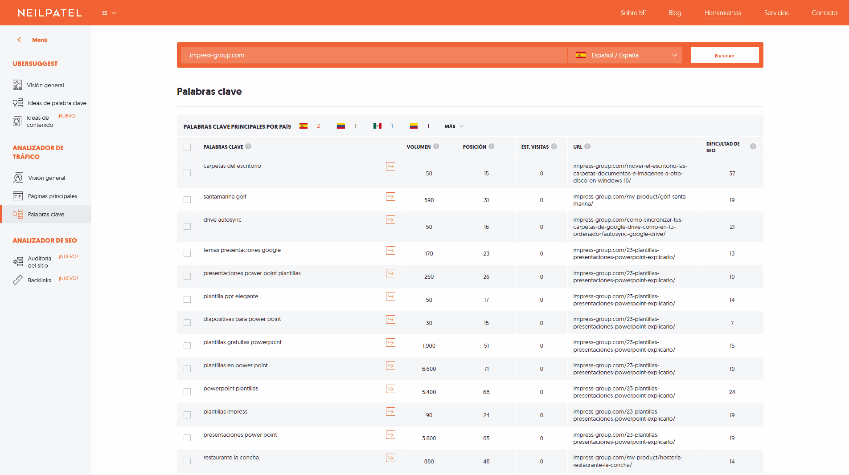Click the plantillas impress keyword text
The height and width of the screenshot is (475, 849).
225,412
